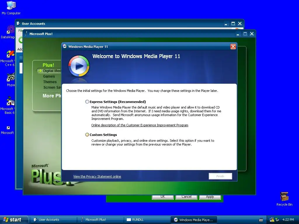This screenshot has width=299, height=224.
Task: Click OK in the RUNDLL dialog
Action: (163, 197)
